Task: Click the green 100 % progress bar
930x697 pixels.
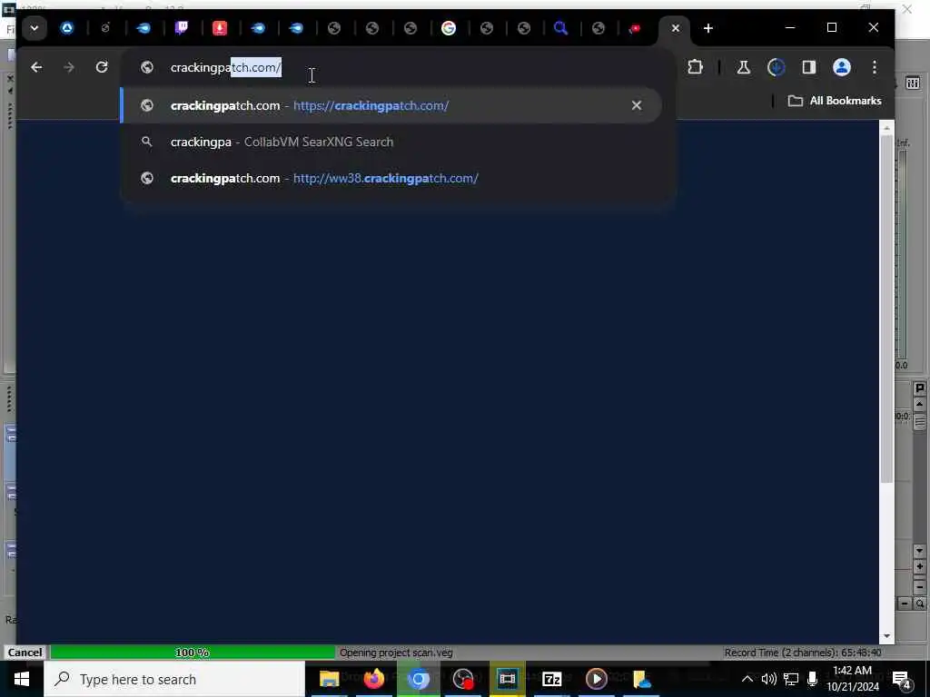Action: tap(193, 652)
